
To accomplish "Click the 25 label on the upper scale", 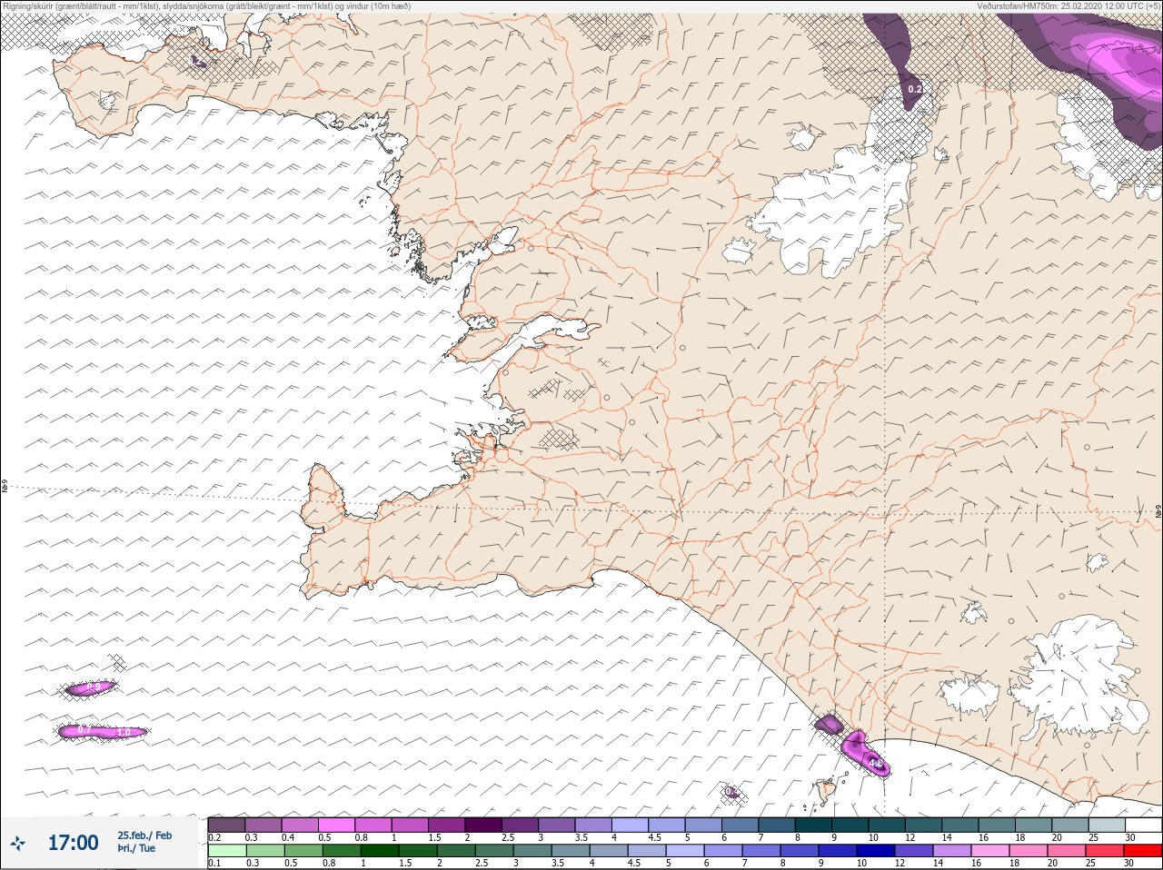I will pyautogui.click(x=1092, y=837).
